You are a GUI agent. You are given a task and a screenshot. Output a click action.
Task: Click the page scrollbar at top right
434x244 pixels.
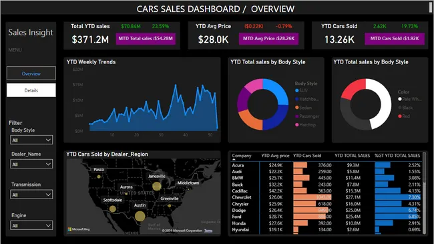pos(431,7)
